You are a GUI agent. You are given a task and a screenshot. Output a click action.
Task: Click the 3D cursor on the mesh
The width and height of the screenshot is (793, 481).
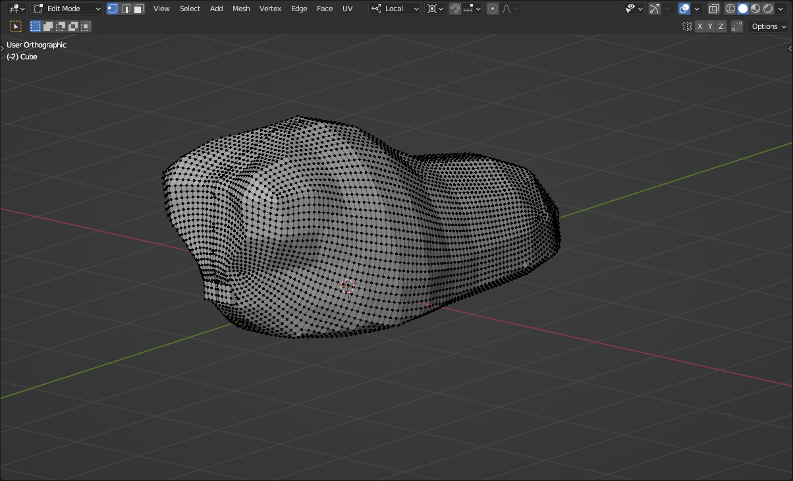(347, 286)
